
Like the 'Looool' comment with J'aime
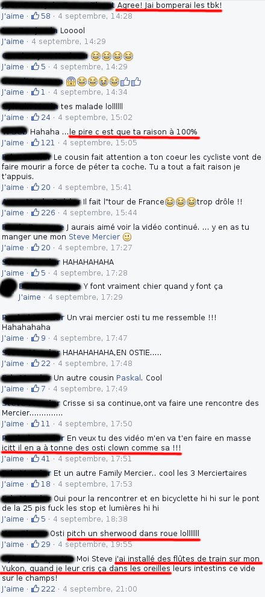pos(13,41)
